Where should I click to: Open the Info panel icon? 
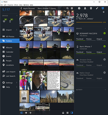[x=79, y=8]
